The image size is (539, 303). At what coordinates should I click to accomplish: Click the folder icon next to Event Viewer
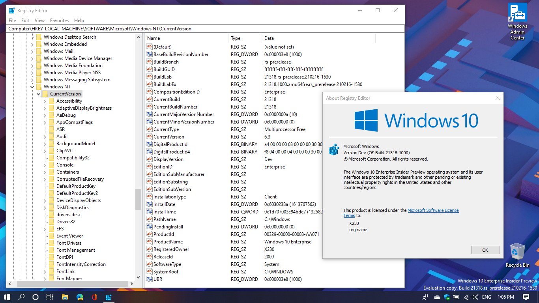click(51, 236)
